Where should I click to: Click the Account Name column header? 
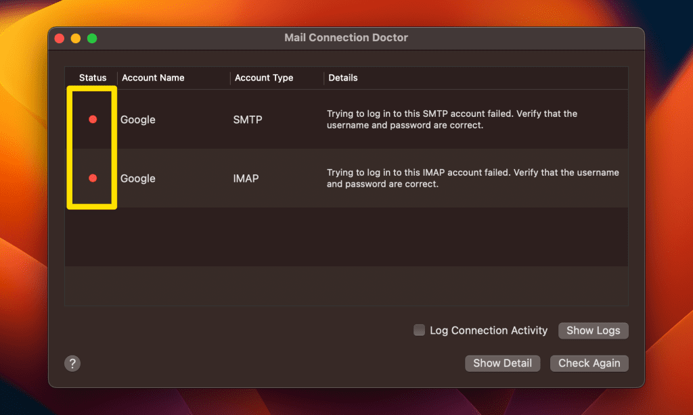[153, 78]
